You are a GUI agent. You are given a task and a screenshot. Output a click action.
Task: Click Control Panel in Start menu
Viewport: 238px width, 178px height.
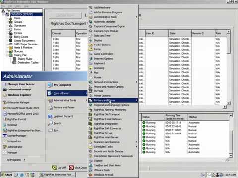[x=67, y=93]
